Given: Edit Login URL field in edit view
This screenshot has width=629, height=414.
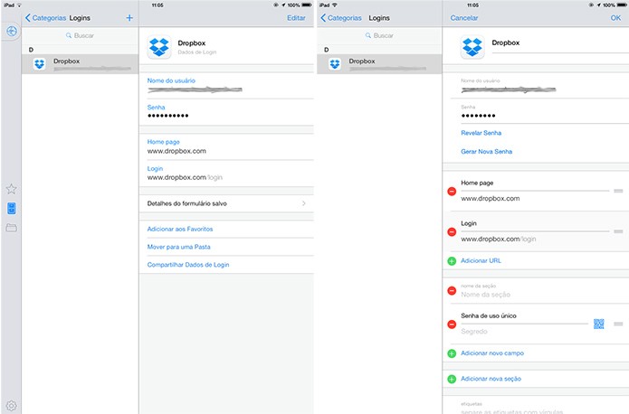Looking at the screenshot, I should coord(534,239).
